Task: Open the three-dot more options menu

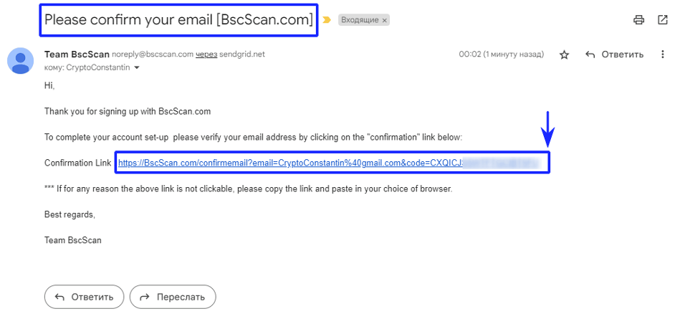Action: tap(662, 54)
